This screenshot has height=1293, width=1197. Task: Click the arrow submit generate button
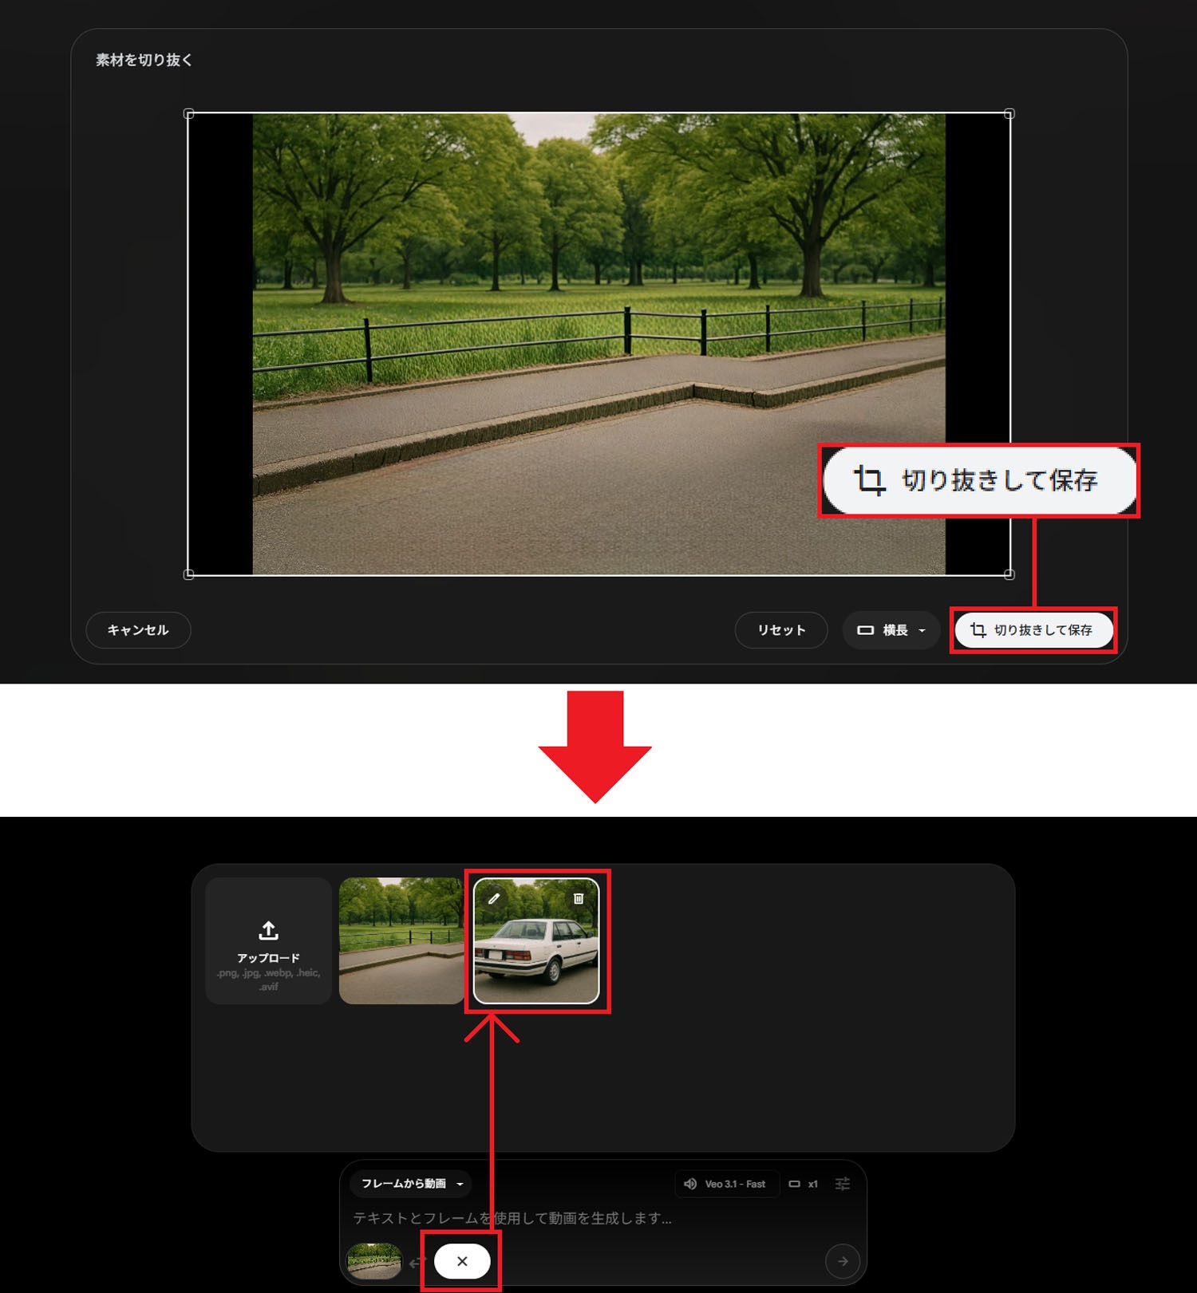click(843, 1261)
